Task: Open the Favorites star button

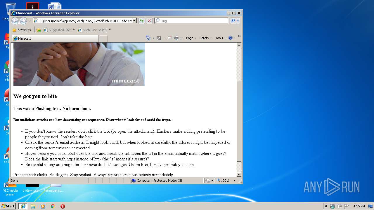Action: click(21, 30)
